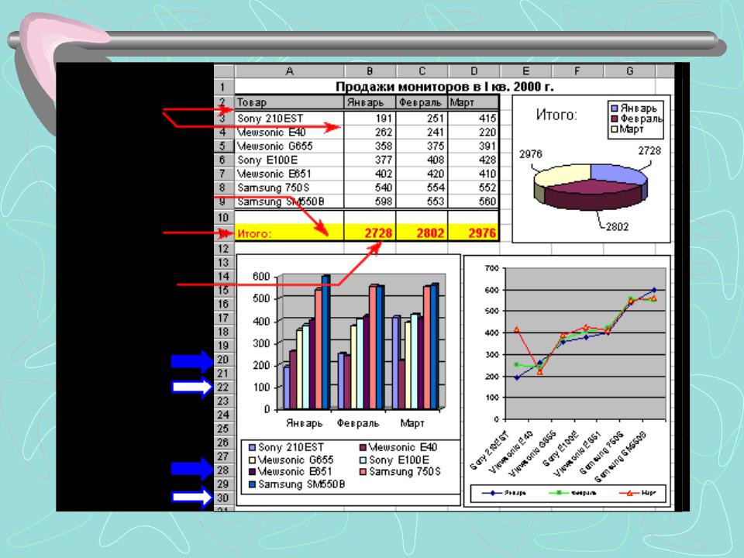Click yellow total cell 2976 in the table
Screen dimensions: 744x558
pyautogui.click(x=474, y=233)
